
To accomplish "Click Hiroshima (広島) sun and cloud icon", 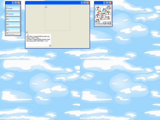I will click(x=100, y=13).
